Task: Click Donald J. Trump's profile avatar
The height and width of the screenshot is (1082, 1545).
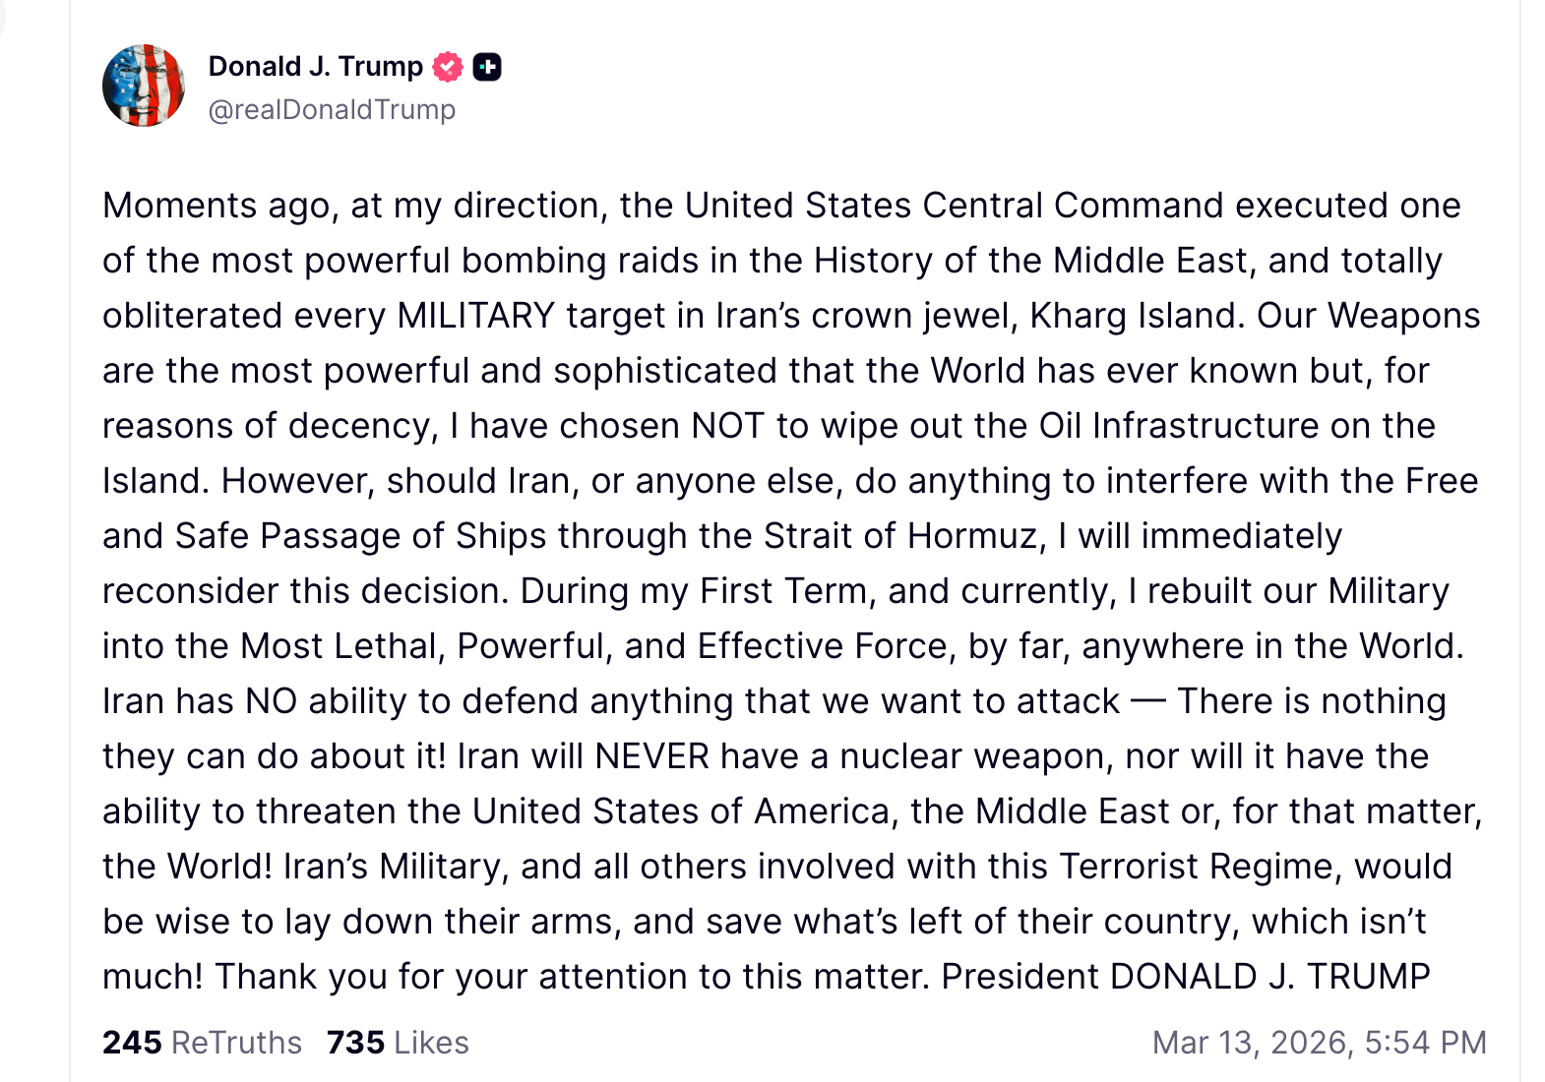Action: tap(144, 86)
